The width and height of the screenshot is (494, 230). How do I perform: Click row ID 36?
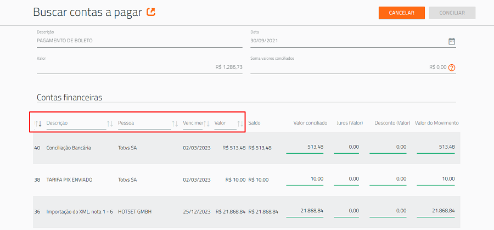tap(37, 212)
